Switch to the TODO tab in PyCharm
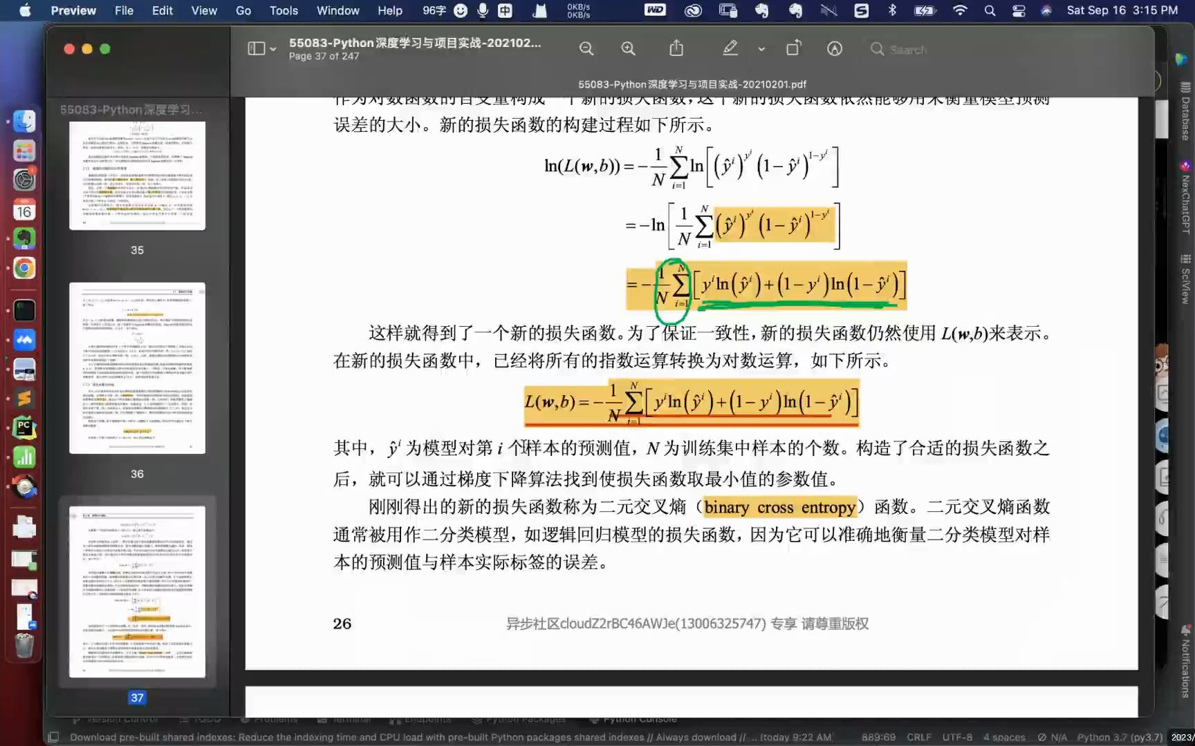Viewport: 1195px width, 746px height. click(x=201, y=718)
